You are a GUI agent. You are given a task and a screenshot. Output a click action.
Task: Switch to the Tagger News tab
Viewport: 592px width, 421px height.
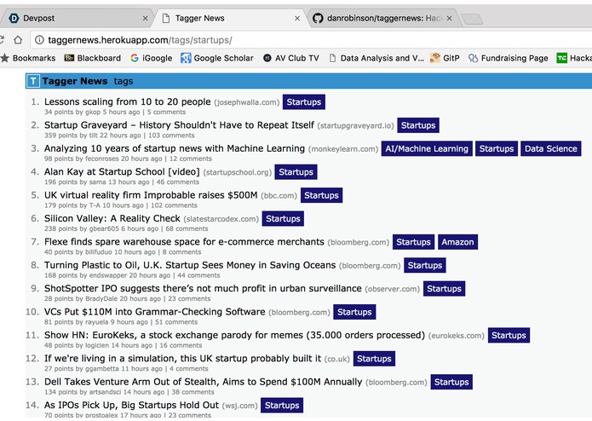click(230, 18)
